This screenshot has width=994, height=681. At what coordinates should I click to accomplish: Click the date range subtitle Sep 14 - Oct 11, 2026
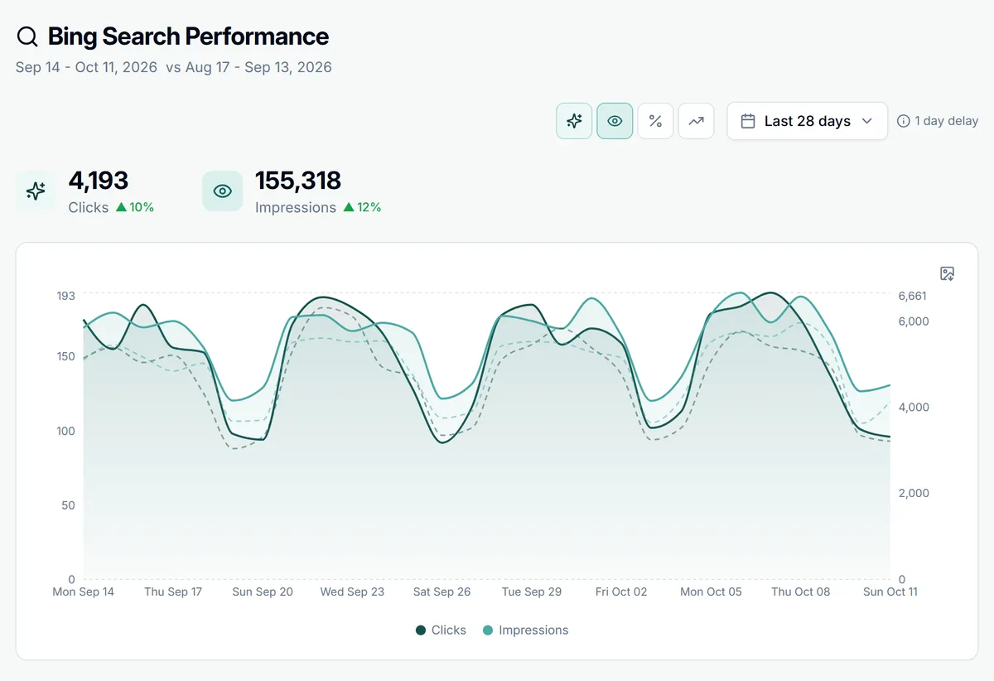(x=86, y=67)
